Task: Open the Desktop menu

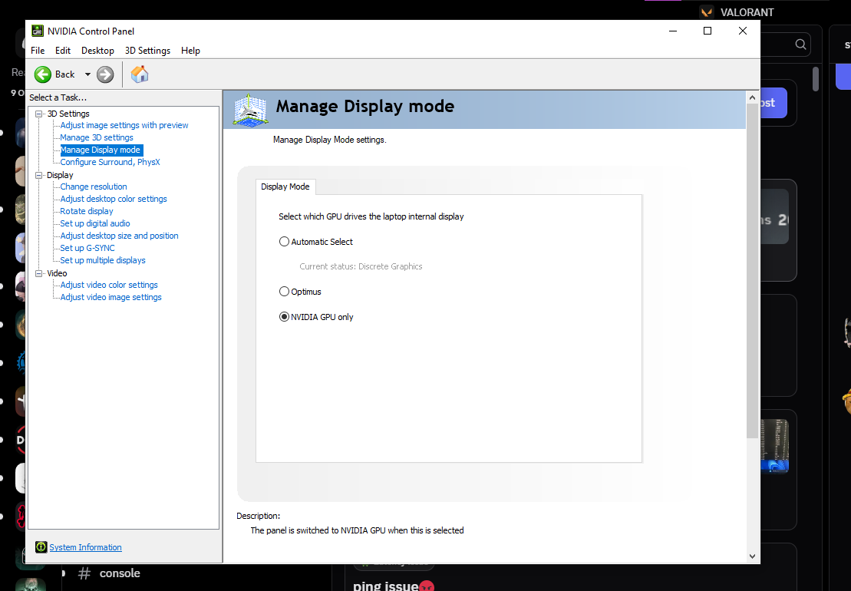Action: [97, 51]
